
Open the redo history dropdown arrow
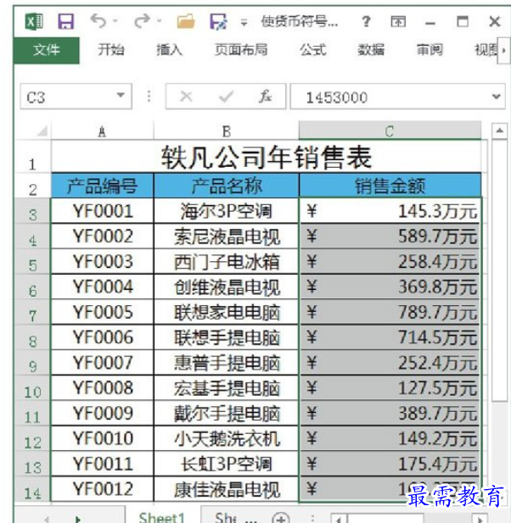160,21
